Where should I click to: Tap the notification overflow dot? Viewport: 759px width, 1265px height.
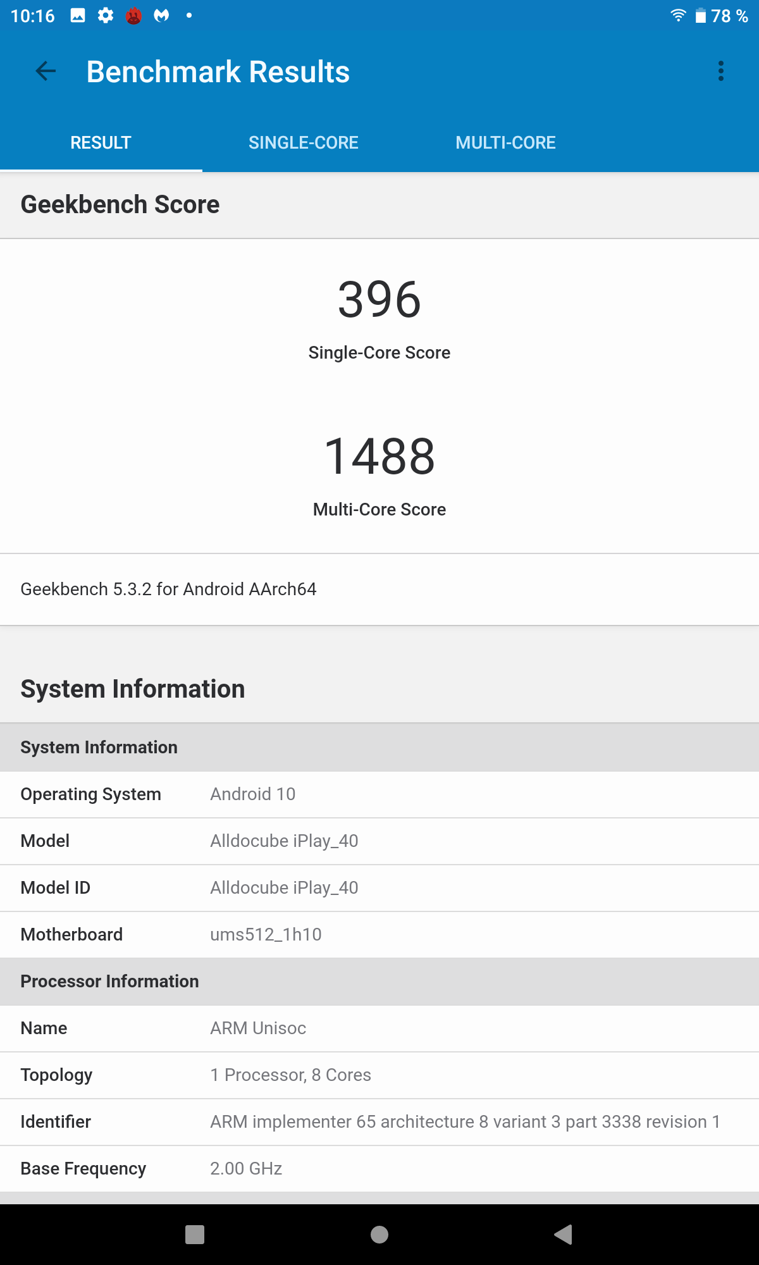tap(189, 16)
